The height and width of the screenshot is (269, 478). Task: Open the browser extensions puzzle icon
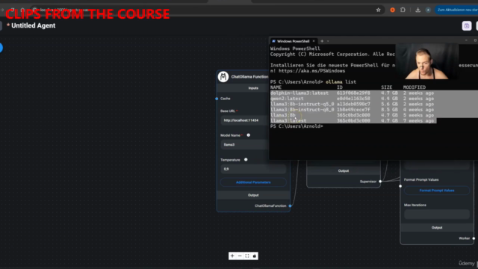point(403,10)
